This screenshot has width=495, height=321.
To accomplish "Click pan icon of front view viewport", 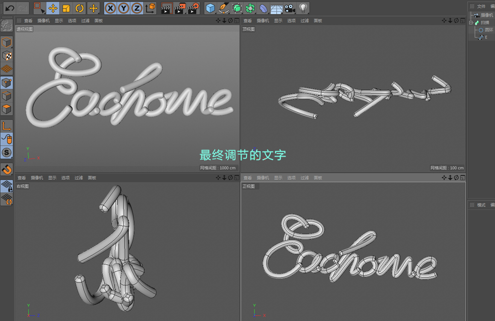I will pyautogui.click(x=444, y=178).
